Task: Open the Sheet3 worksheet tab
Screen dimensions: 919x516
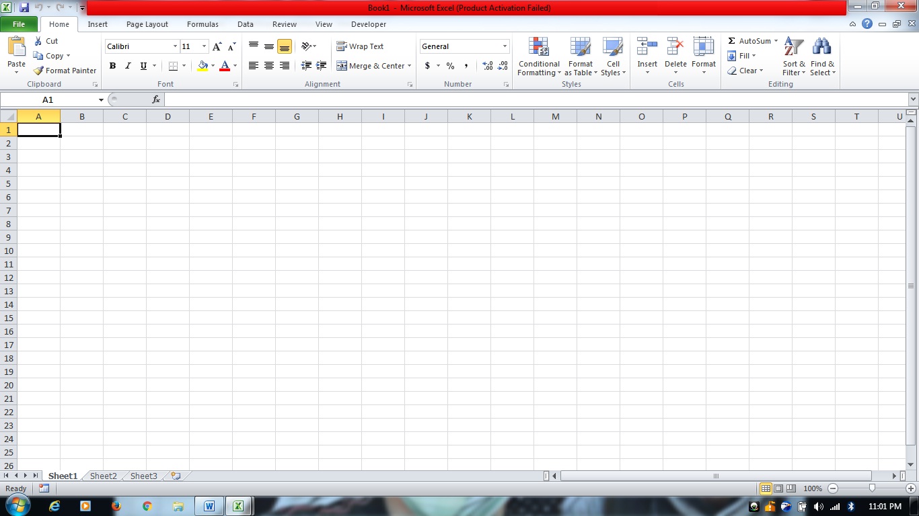Action: (x=144, y=476)
